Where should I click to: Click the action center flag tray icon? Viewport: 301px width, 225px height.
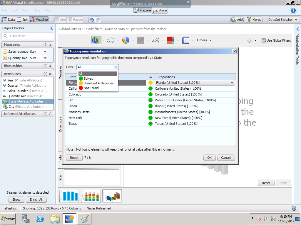[266, 219]
